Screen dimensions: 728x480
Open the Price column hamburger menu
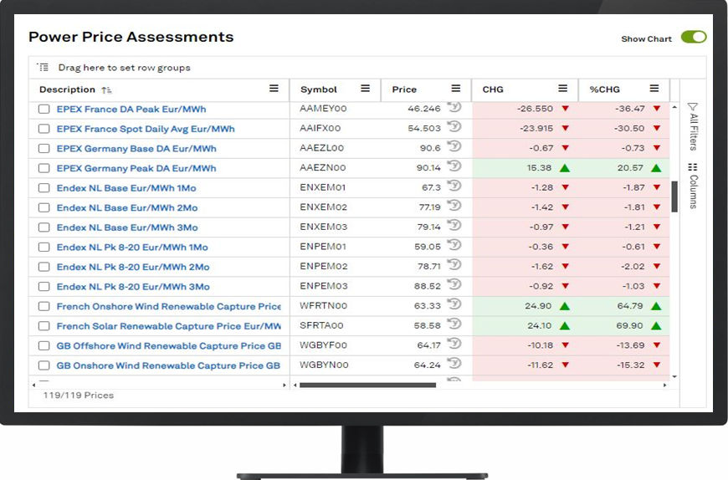[x=455, y=89]
